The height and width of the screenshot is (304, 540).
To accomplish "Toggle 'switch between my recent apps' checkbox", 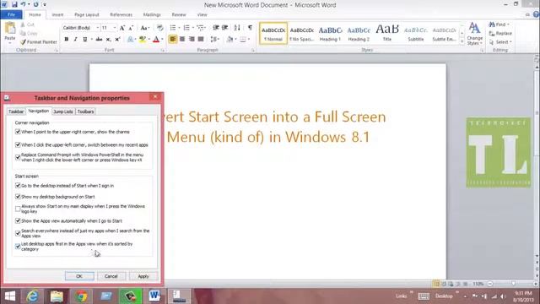I will (x=18, y=144).
